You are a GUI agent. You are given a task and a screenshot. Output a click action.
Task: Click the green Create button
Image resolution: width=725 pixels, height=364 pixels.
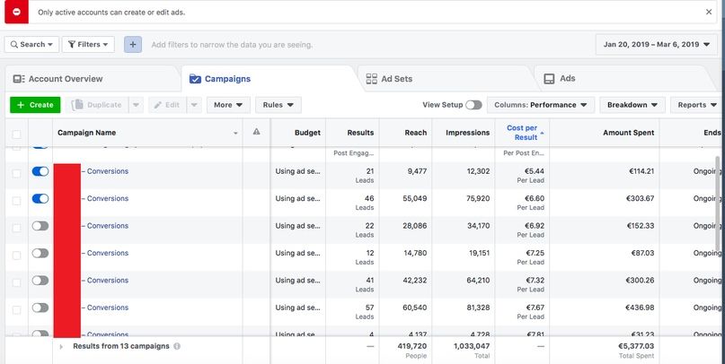[x=35, y=105]
